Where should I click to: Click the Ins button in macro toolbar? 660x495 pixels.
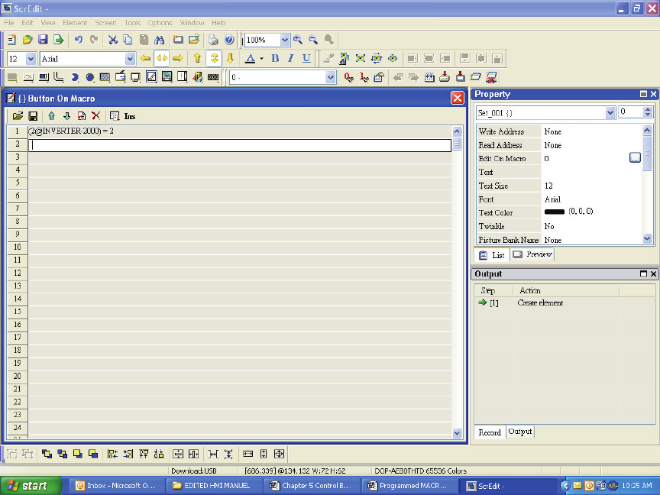[130, 116]
